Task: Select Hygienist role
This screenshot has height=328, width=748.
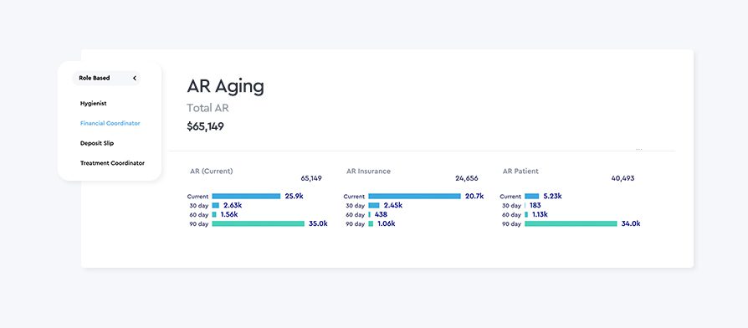Action: [94, 103]
